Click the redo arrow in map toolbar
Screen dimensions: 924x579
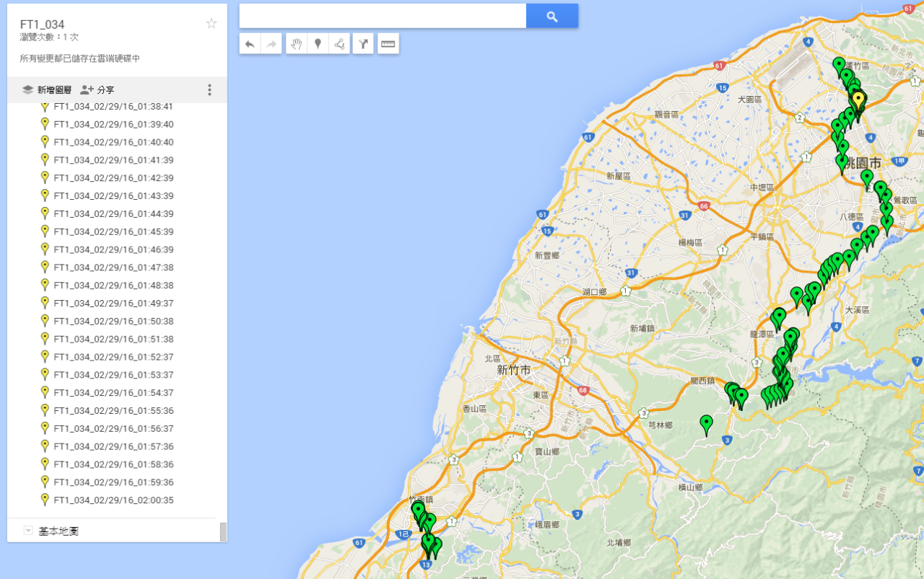click(x=271, y=44)
